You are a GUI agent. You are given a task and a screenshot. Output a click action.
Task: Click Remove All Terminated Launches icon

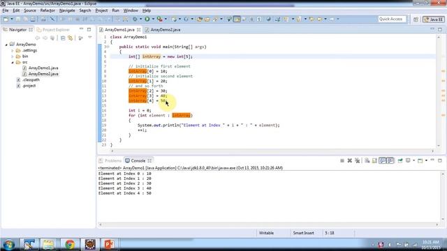[x=357, y=161]
